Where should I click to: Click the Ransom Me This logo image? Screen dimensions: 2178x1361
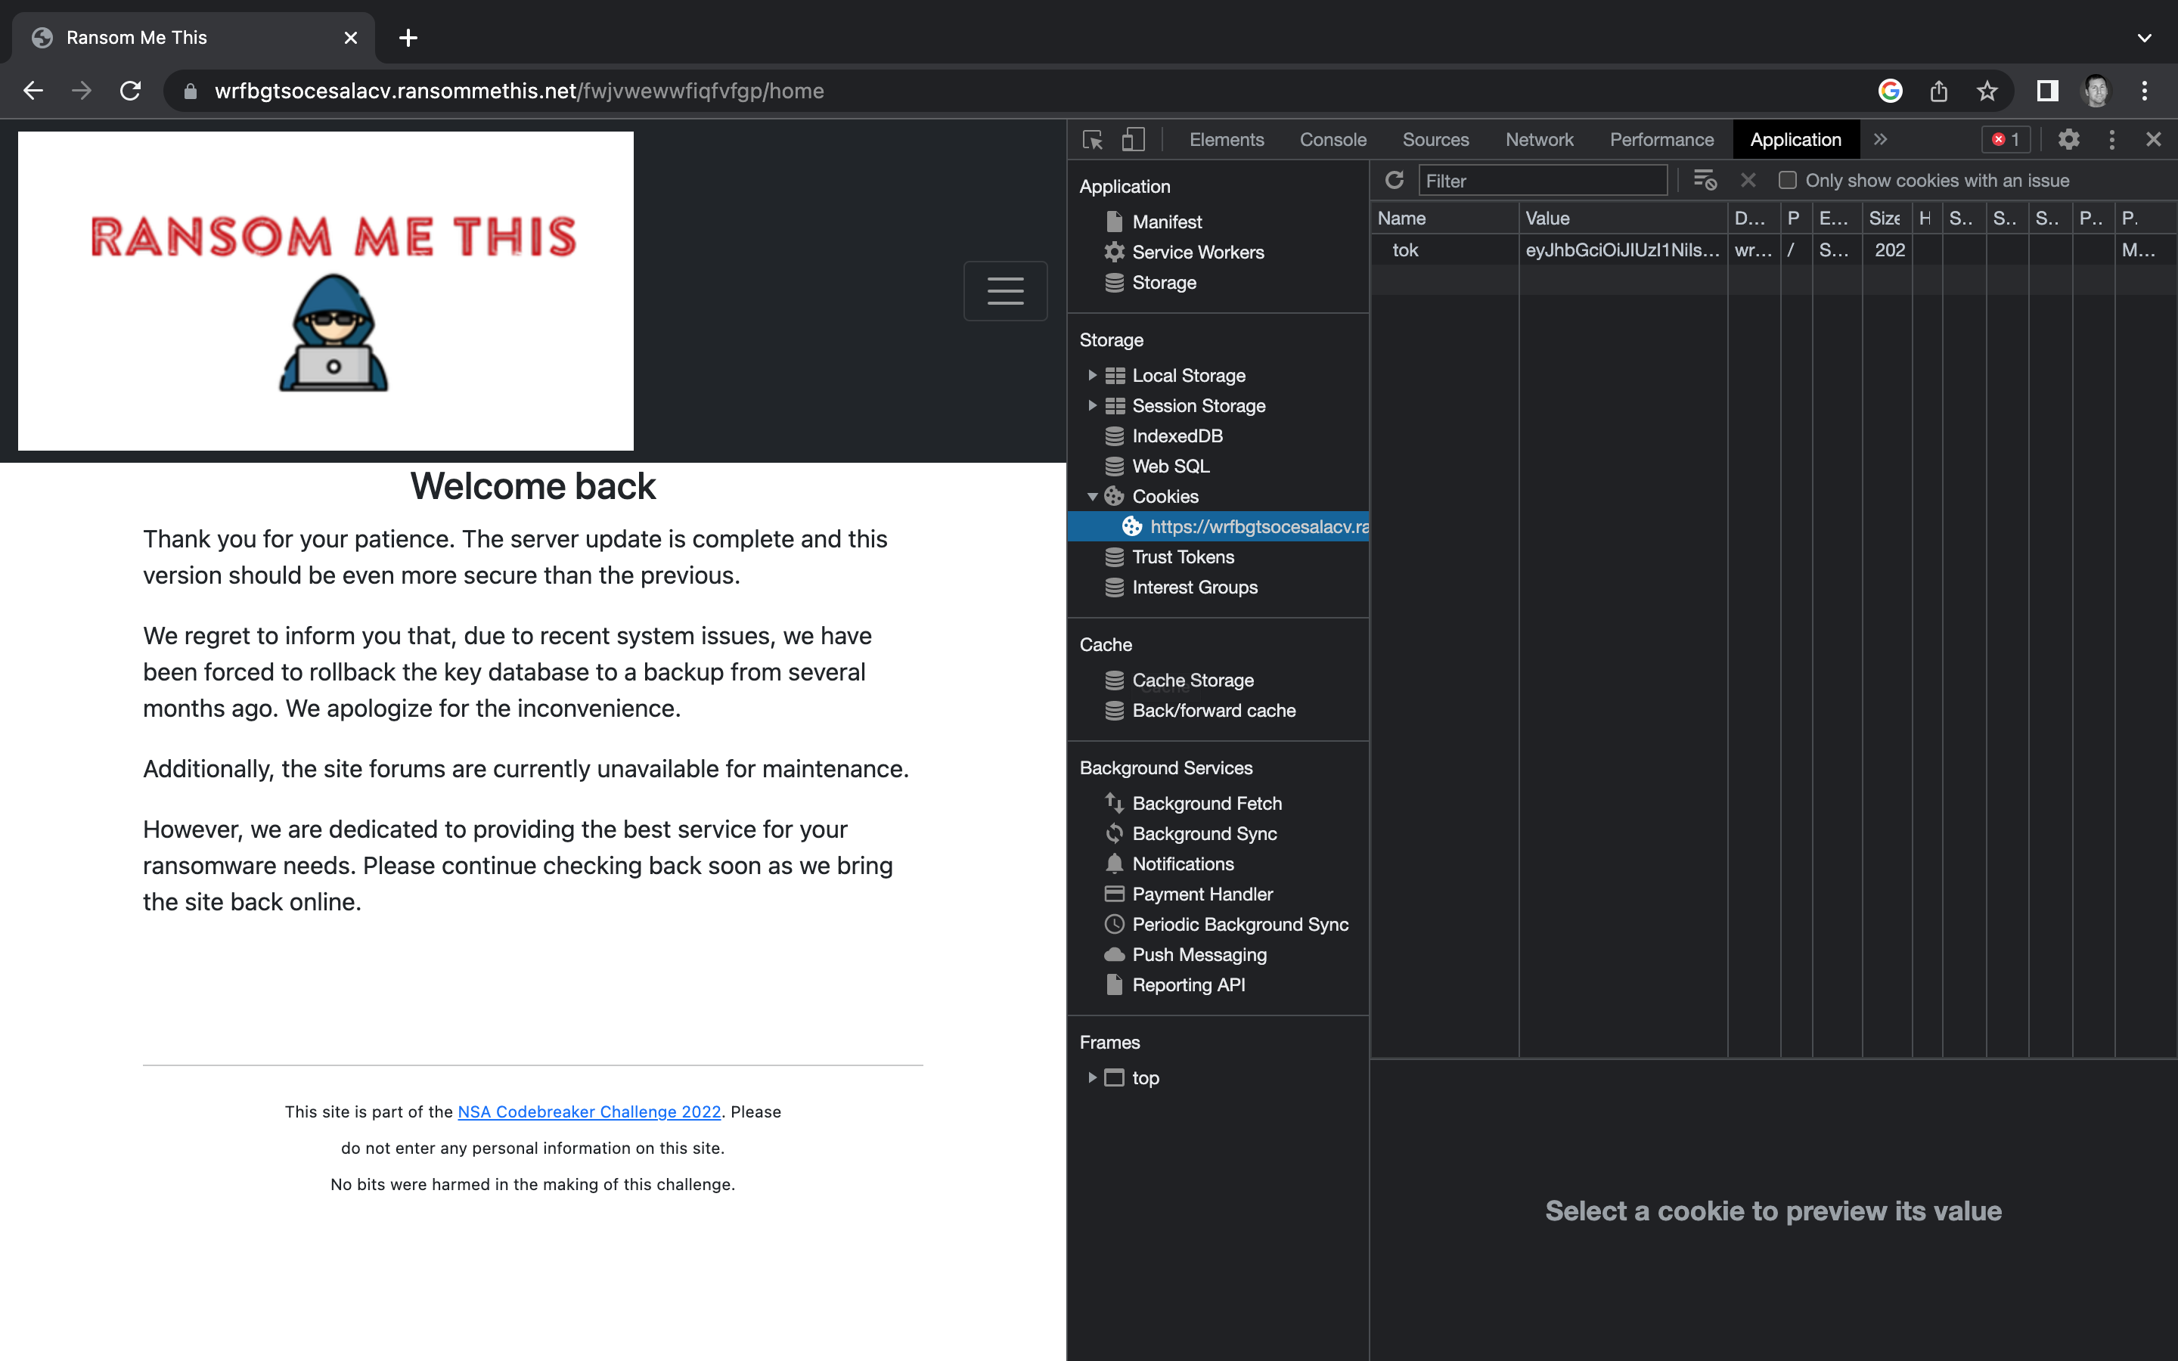tap(326, 291)
